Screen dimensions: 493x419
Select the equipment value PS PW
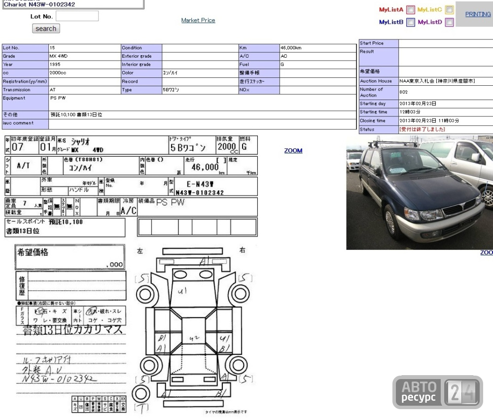pyautogui.click(x=58, y=98)
